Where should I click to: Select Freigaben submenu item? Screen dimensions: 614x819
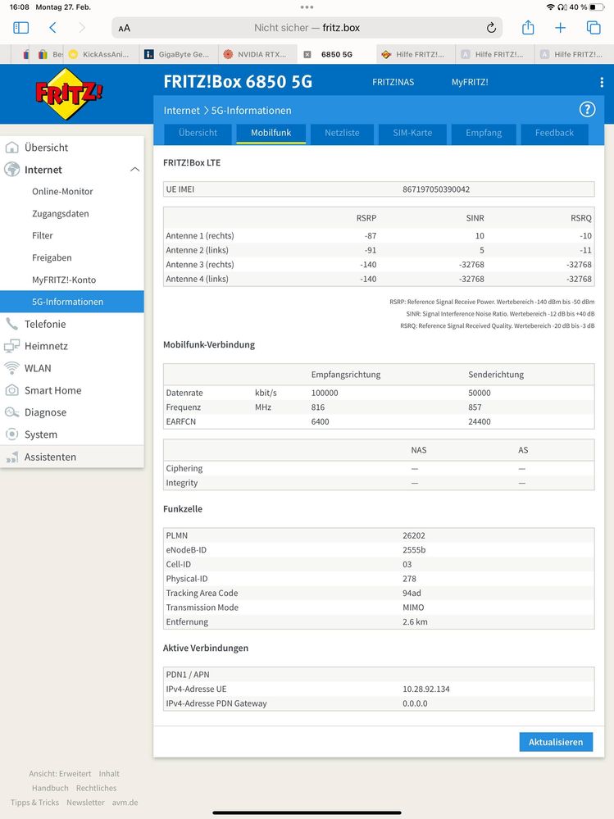pyautogui.click(x=52, y=257)
